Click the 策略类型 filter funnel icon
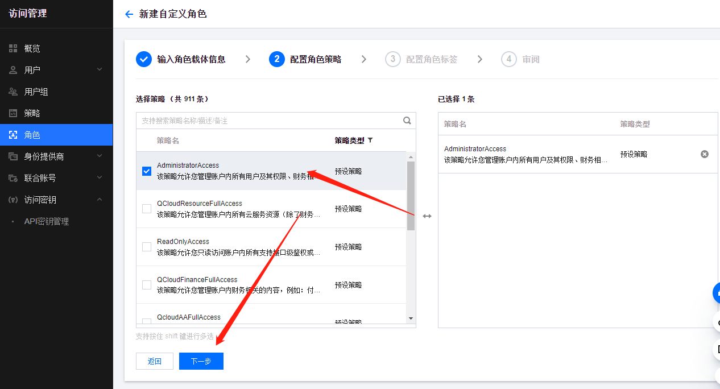This screenshot has width=720, height=389. [370, 140]
